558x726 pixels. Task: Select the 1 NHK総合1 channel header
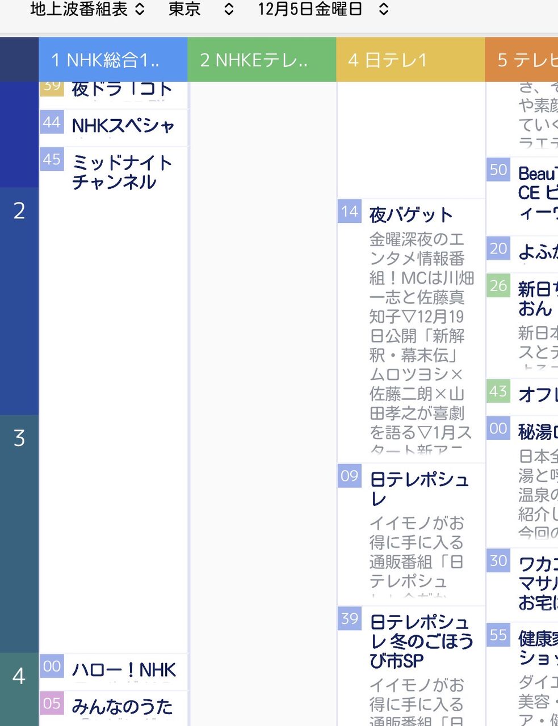113,60
